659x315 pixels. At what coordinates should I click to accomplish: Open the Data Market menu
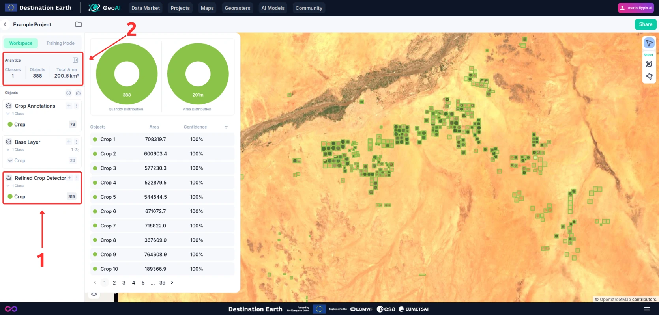pyautogui.click(x=146, y=8)
